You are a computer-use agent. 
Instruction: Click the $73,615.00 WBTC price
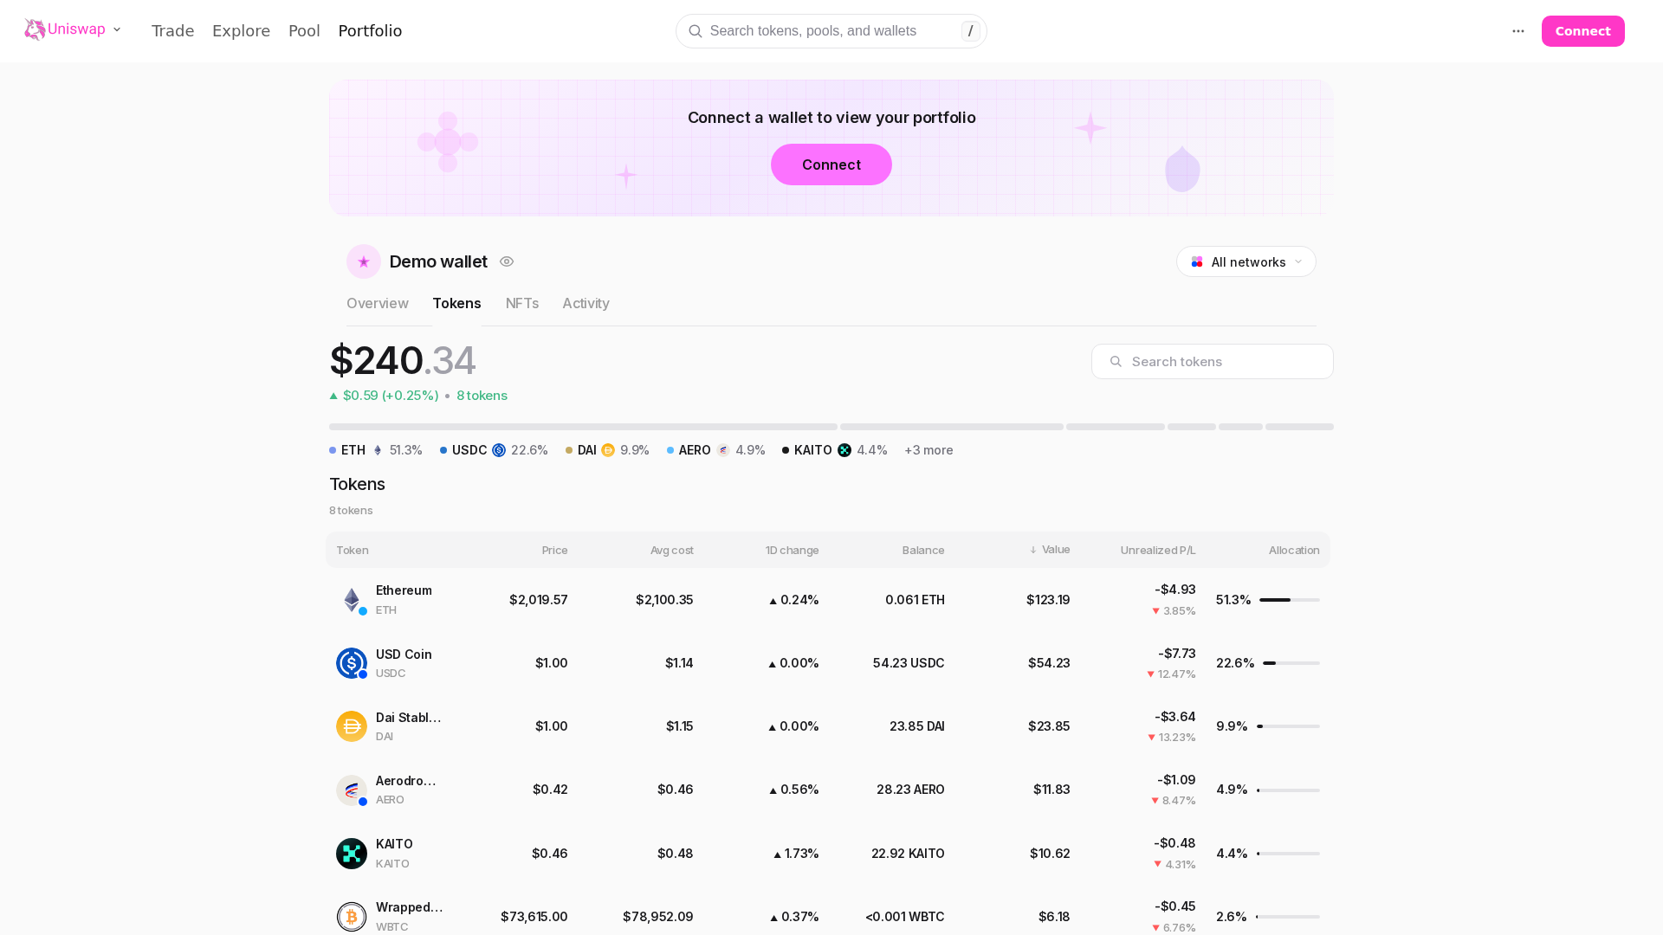pos(534,917)
